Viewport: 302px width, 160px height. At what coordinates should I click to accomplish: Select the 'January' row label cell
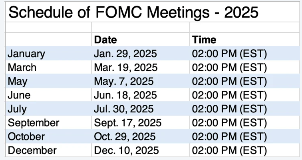[x=49, y=53]
